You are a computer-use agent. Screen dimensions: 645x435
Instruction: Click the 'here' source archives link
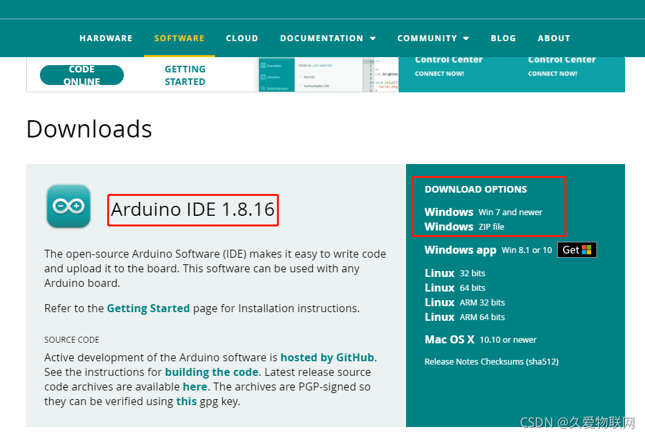194,387
